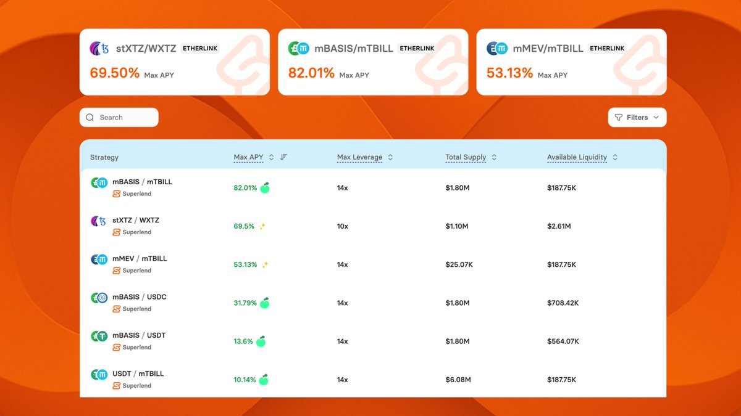Click the funnel icon in Filters button
This screenshot has width=741, height=416.
pos(619,117)
